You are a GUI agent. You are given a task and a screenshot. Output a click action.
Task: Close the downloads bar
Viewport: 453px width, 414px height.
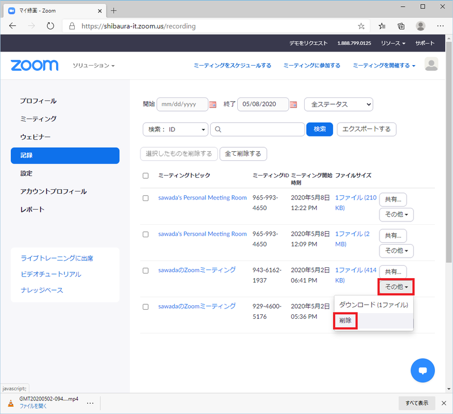pos(444,403)
